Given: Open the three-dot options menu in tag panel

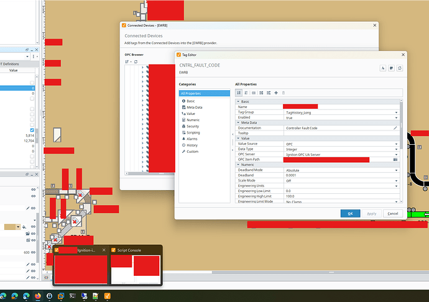Looking at the screenshot, I should (x=34, y=57).
